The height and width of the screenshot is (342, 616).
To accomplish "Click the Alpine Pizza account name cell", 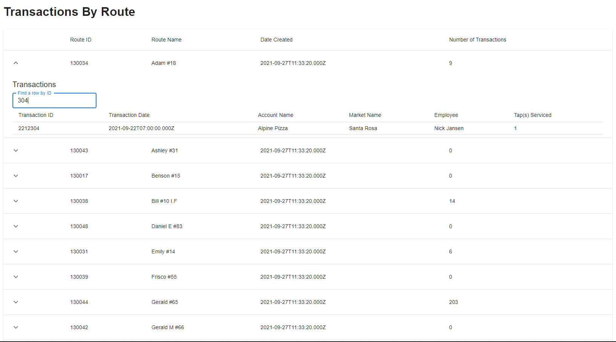I will [273, 128].
